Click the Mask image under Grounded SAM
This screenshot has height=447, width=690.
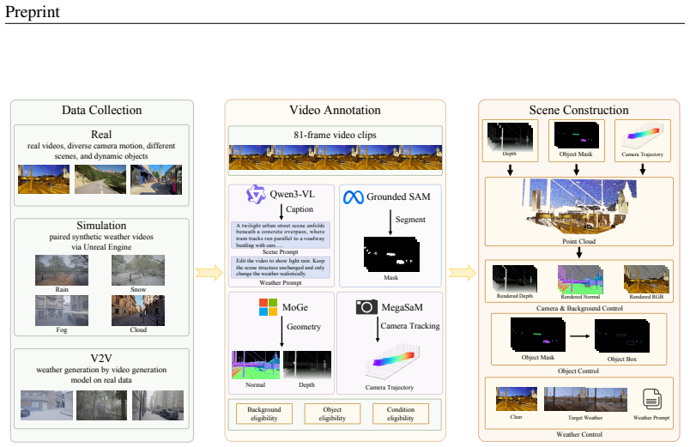(391, 254)
